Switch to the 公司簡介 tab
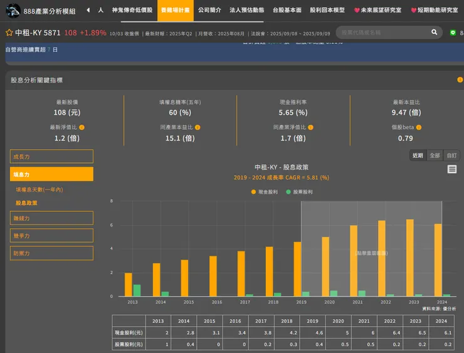The height and width of the screenshot is (353, 464). [209, 10]
